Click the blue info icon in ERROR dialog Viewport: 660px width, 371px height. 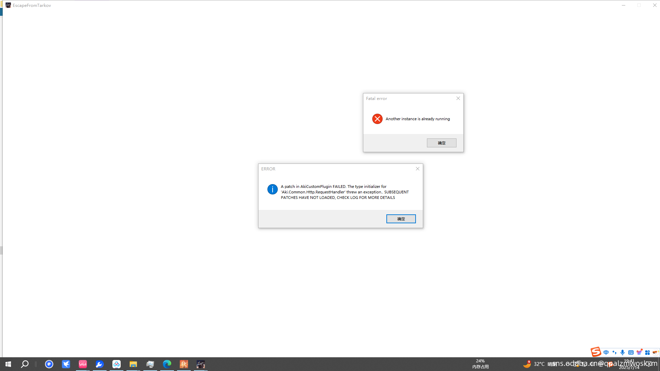click(x=272, y=189)
